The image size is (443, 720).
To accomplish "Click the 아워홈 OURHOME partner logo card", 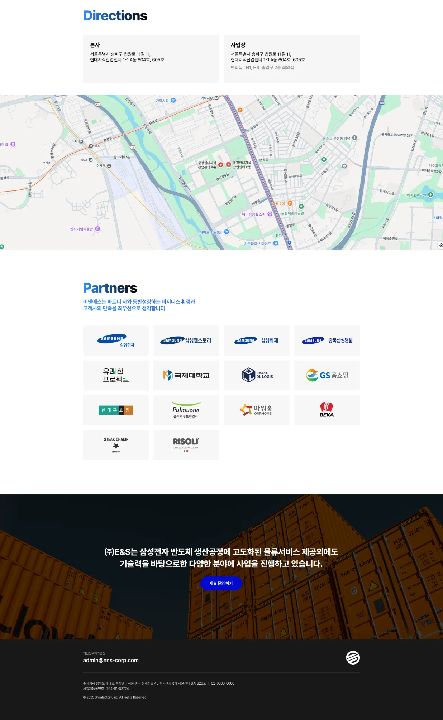I will [257, 410].
